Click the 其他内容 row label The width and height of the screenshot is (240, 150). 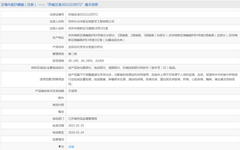(58, 105)
